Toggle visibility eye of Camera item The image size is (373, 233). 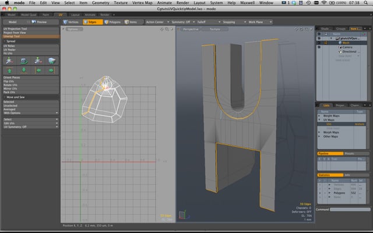(x=318, y=47)
